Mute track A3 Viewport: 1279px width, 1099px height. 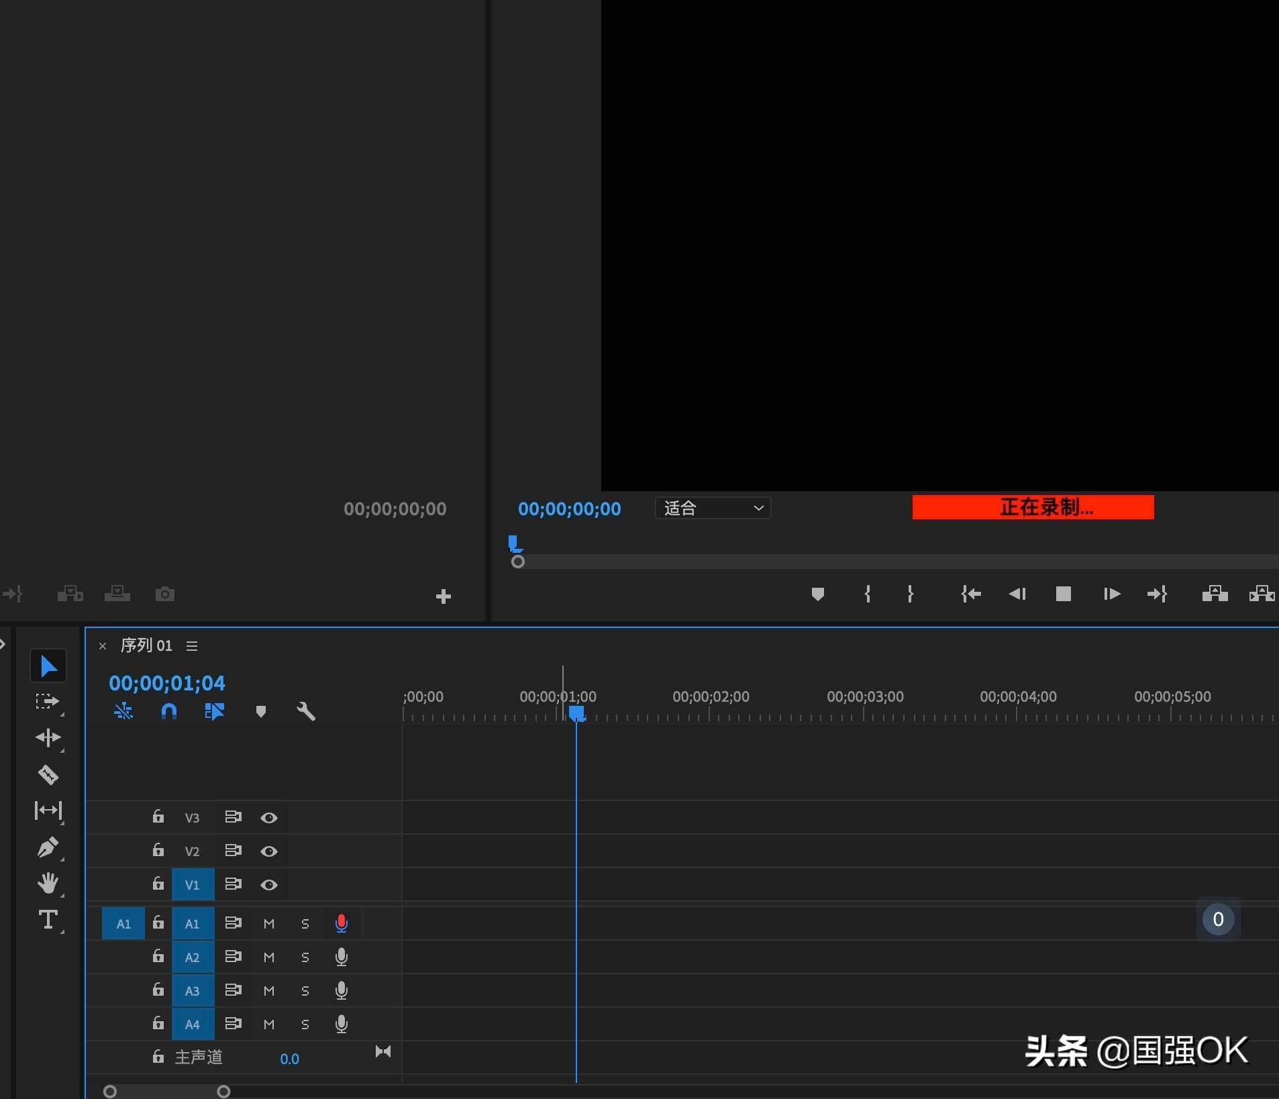tap(269, 991)
